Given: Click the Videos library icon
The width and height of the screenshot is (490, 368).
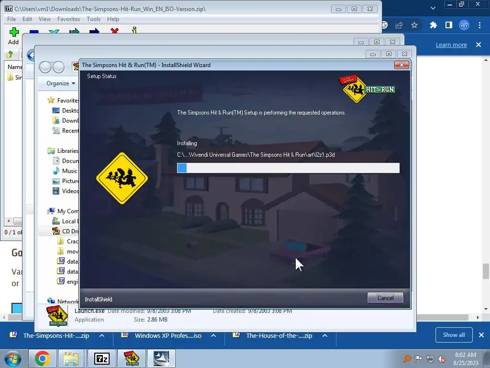Looking at the screenshot, I should 56,191.
